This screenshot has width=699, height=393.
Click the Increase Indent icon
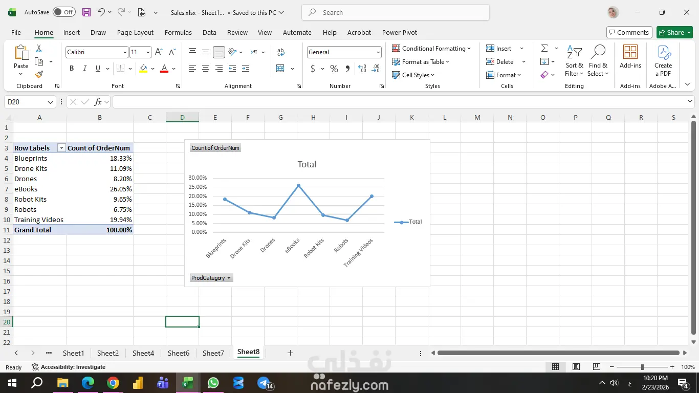tap(246, 69)
